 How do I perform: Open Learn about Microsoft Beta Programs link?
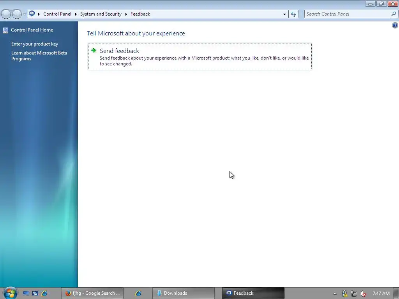tap(39, 56)
